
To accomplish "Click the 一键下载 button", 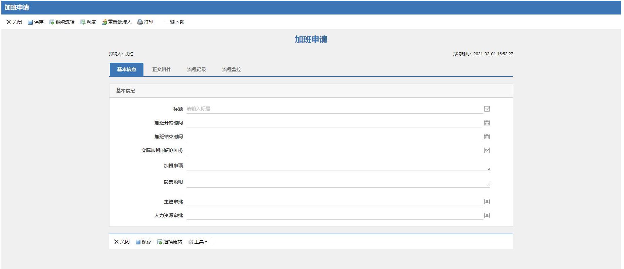I will pyautogui.click(x=174, y=22).
